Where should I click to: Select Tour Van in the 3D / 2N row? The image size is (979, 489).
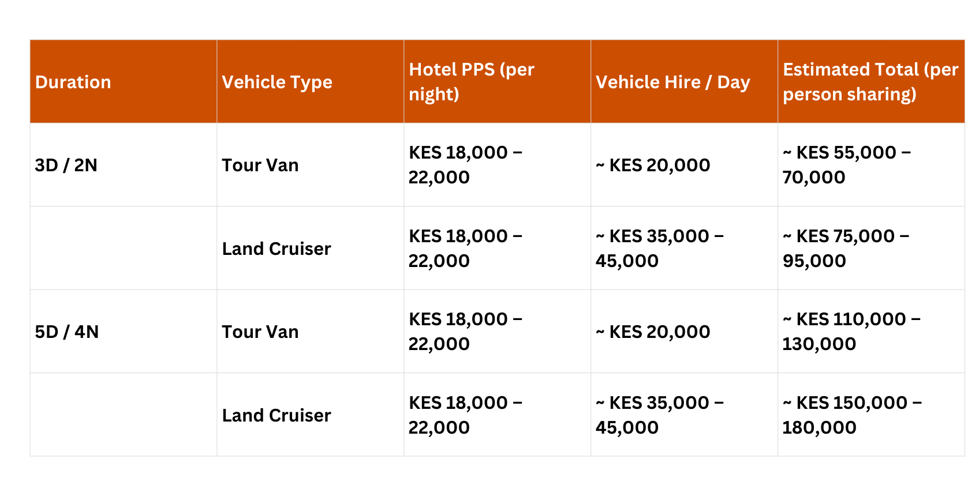click(260, 165)
